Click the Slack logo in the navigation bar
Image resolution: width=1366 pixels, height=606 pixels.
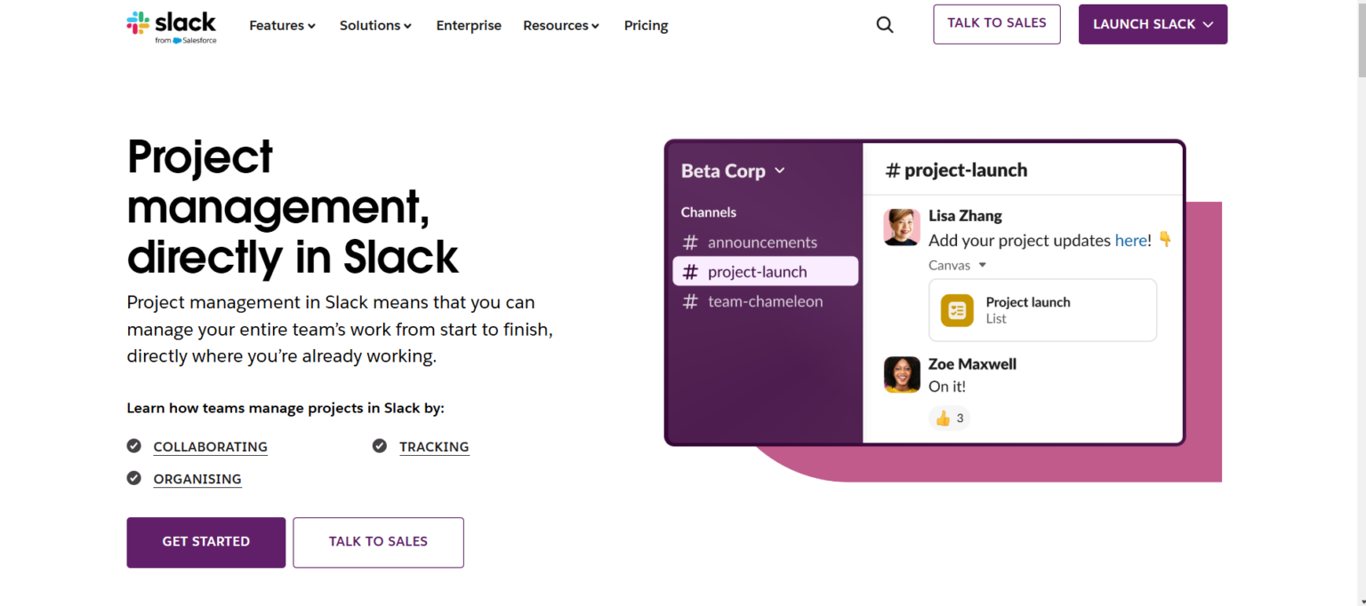pos(172,25)
